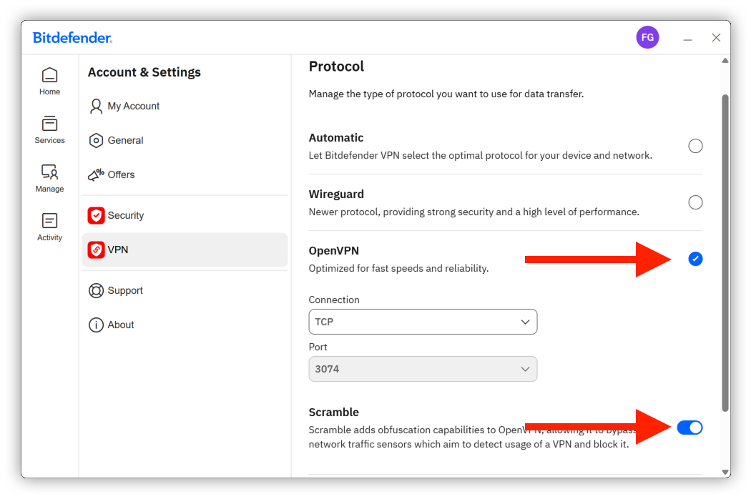Select the Wireguard protocol radio button
This screenshot has height=499, width=751.
pos(695,202)
